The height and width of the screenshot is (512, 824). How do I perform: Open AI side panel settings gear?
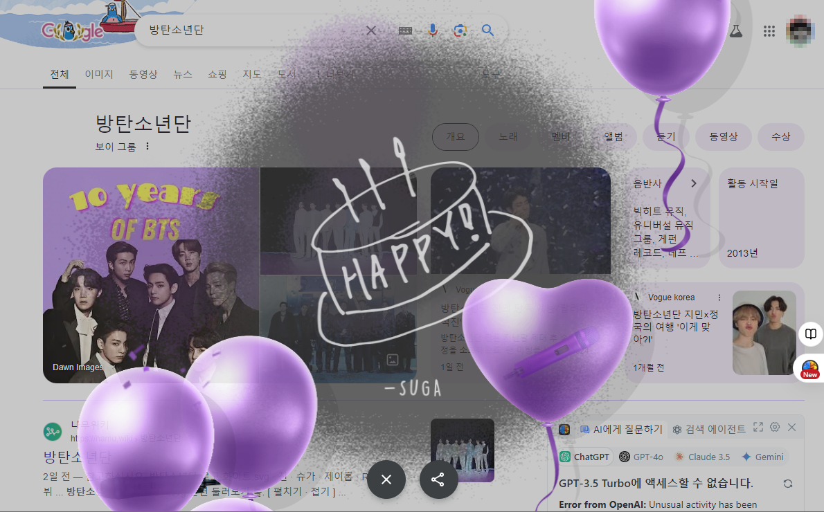click(775, 427)
